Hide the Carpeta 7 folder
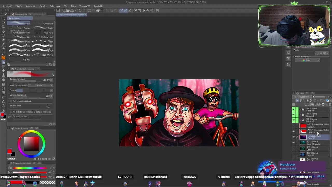The image size is (332, 187). coord(294,120)
